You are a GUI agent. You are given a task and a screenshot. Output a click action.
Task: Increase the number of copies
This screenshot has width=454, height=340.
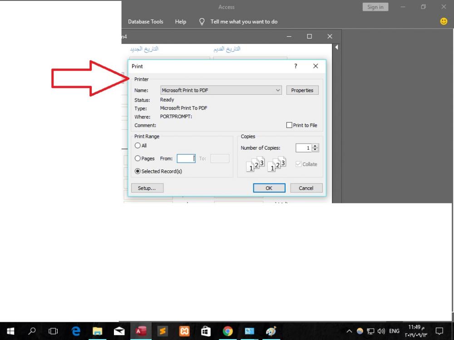pos(316,146)
